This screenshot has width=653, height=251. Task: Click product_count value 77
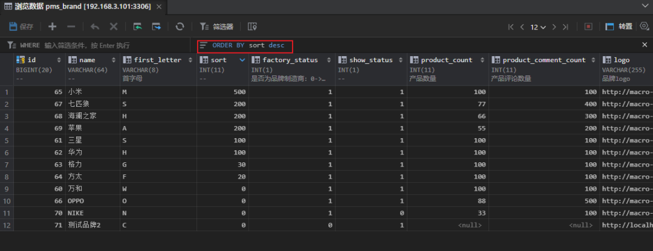click(x=448, y=104)
